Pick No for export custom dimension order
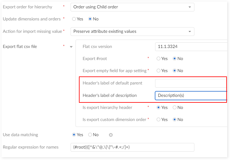This screenshot has height=160, width=230. click(175, 119)
